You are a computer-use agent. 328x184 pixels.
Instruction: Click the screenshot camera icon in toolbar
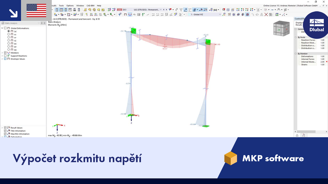270,14
